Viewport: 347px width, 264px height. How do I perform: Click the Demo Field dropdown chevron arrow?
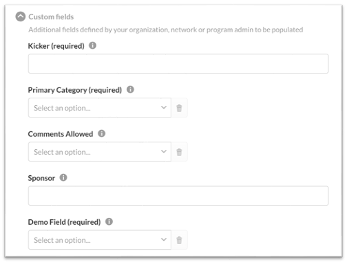(164, 239)
